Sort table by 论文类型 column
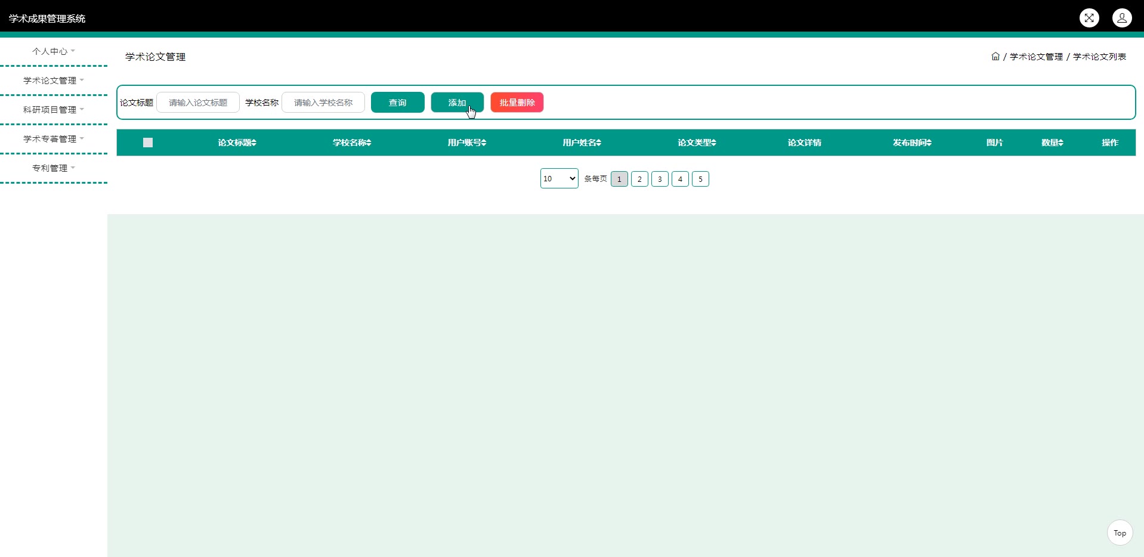This screenshot has height=557, width=1144. (x=697, y=143)
